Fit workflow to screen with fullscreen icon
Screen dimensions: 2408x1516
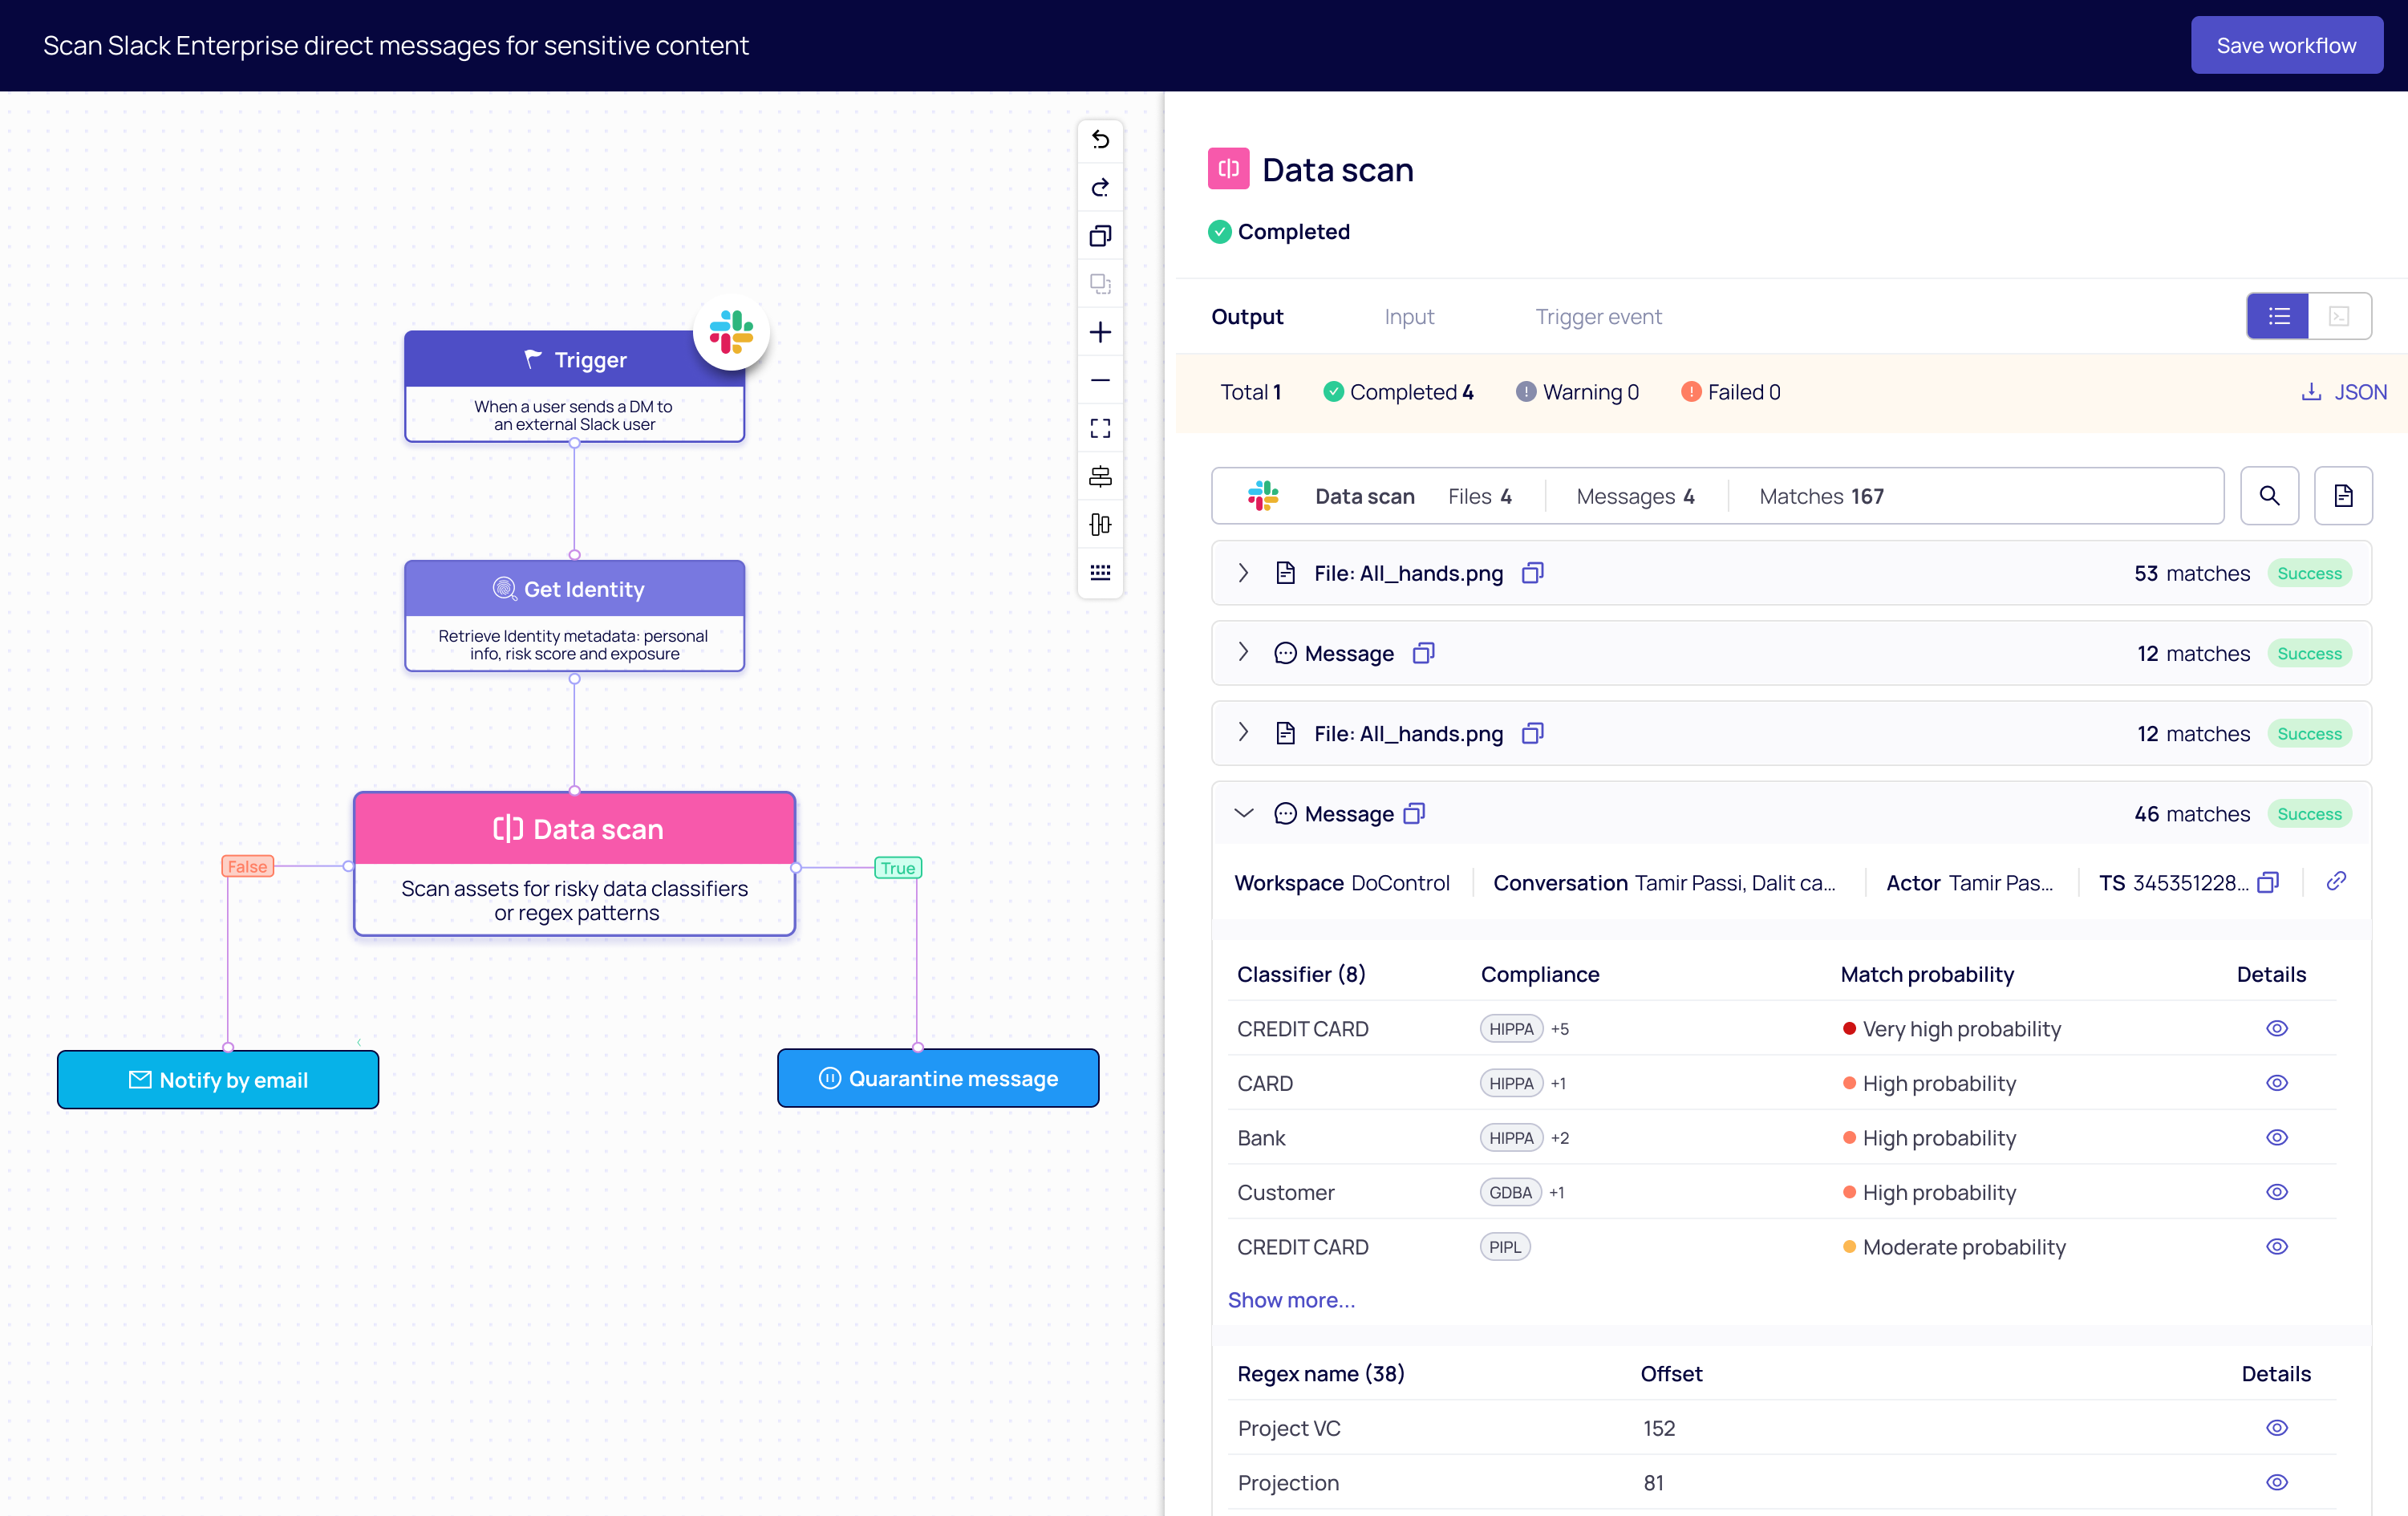1100,428
